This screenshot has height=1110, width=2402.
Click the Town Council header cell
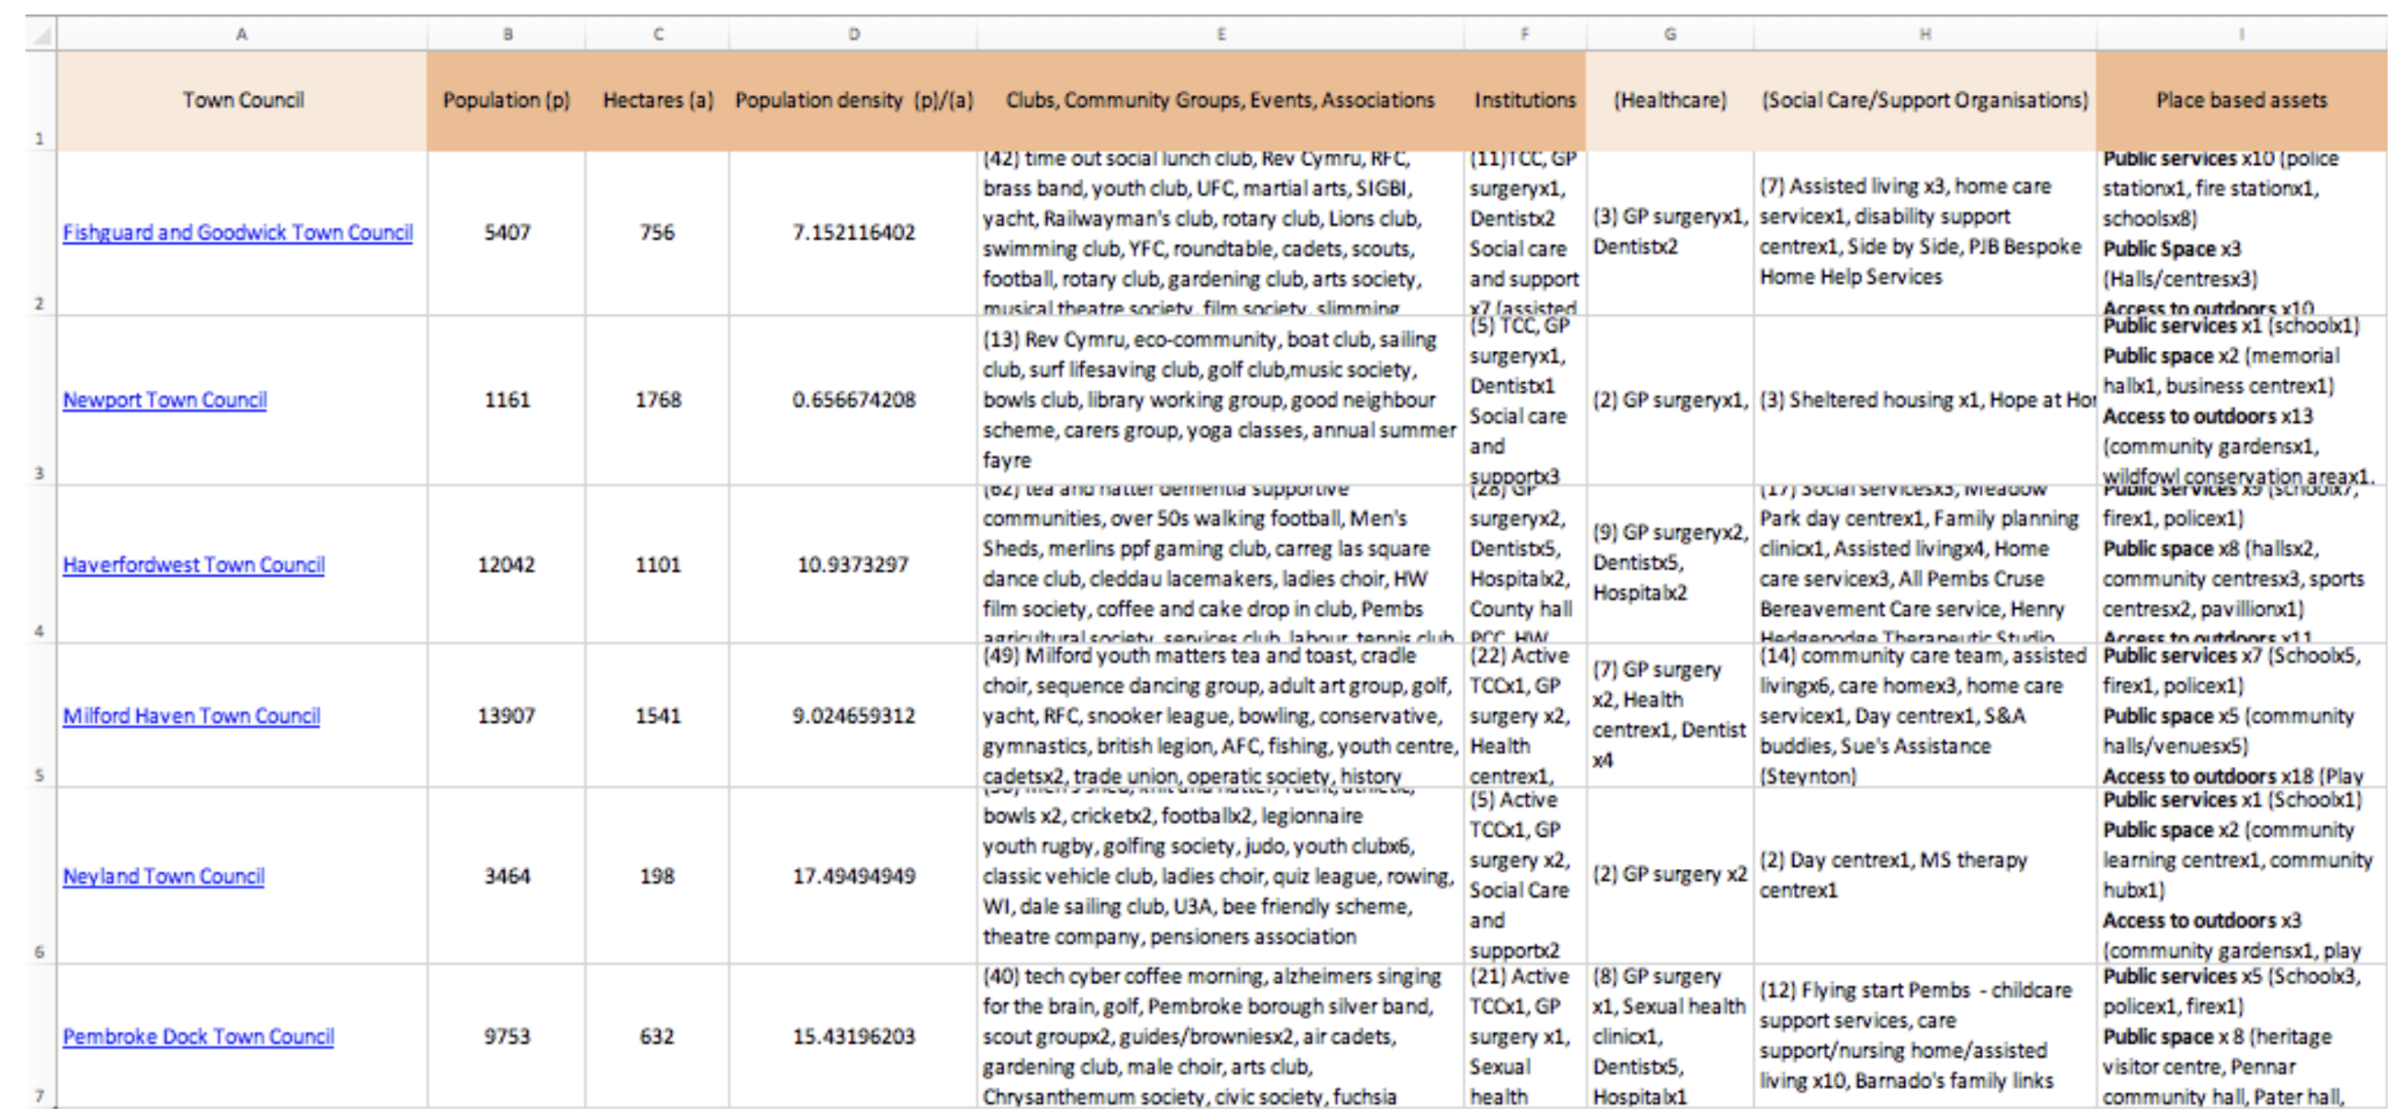(x=242, y=101)
